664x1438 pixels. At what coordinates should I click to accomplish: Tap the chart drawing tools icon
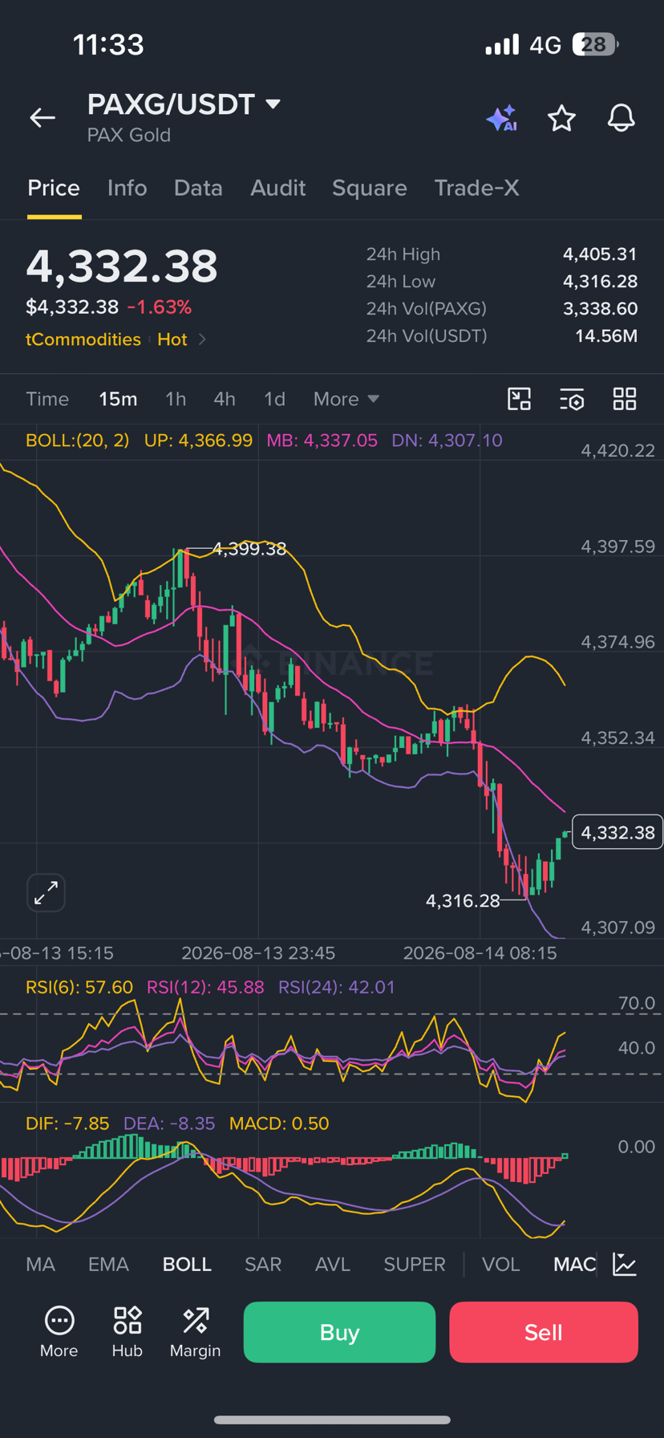pos(520,399)
